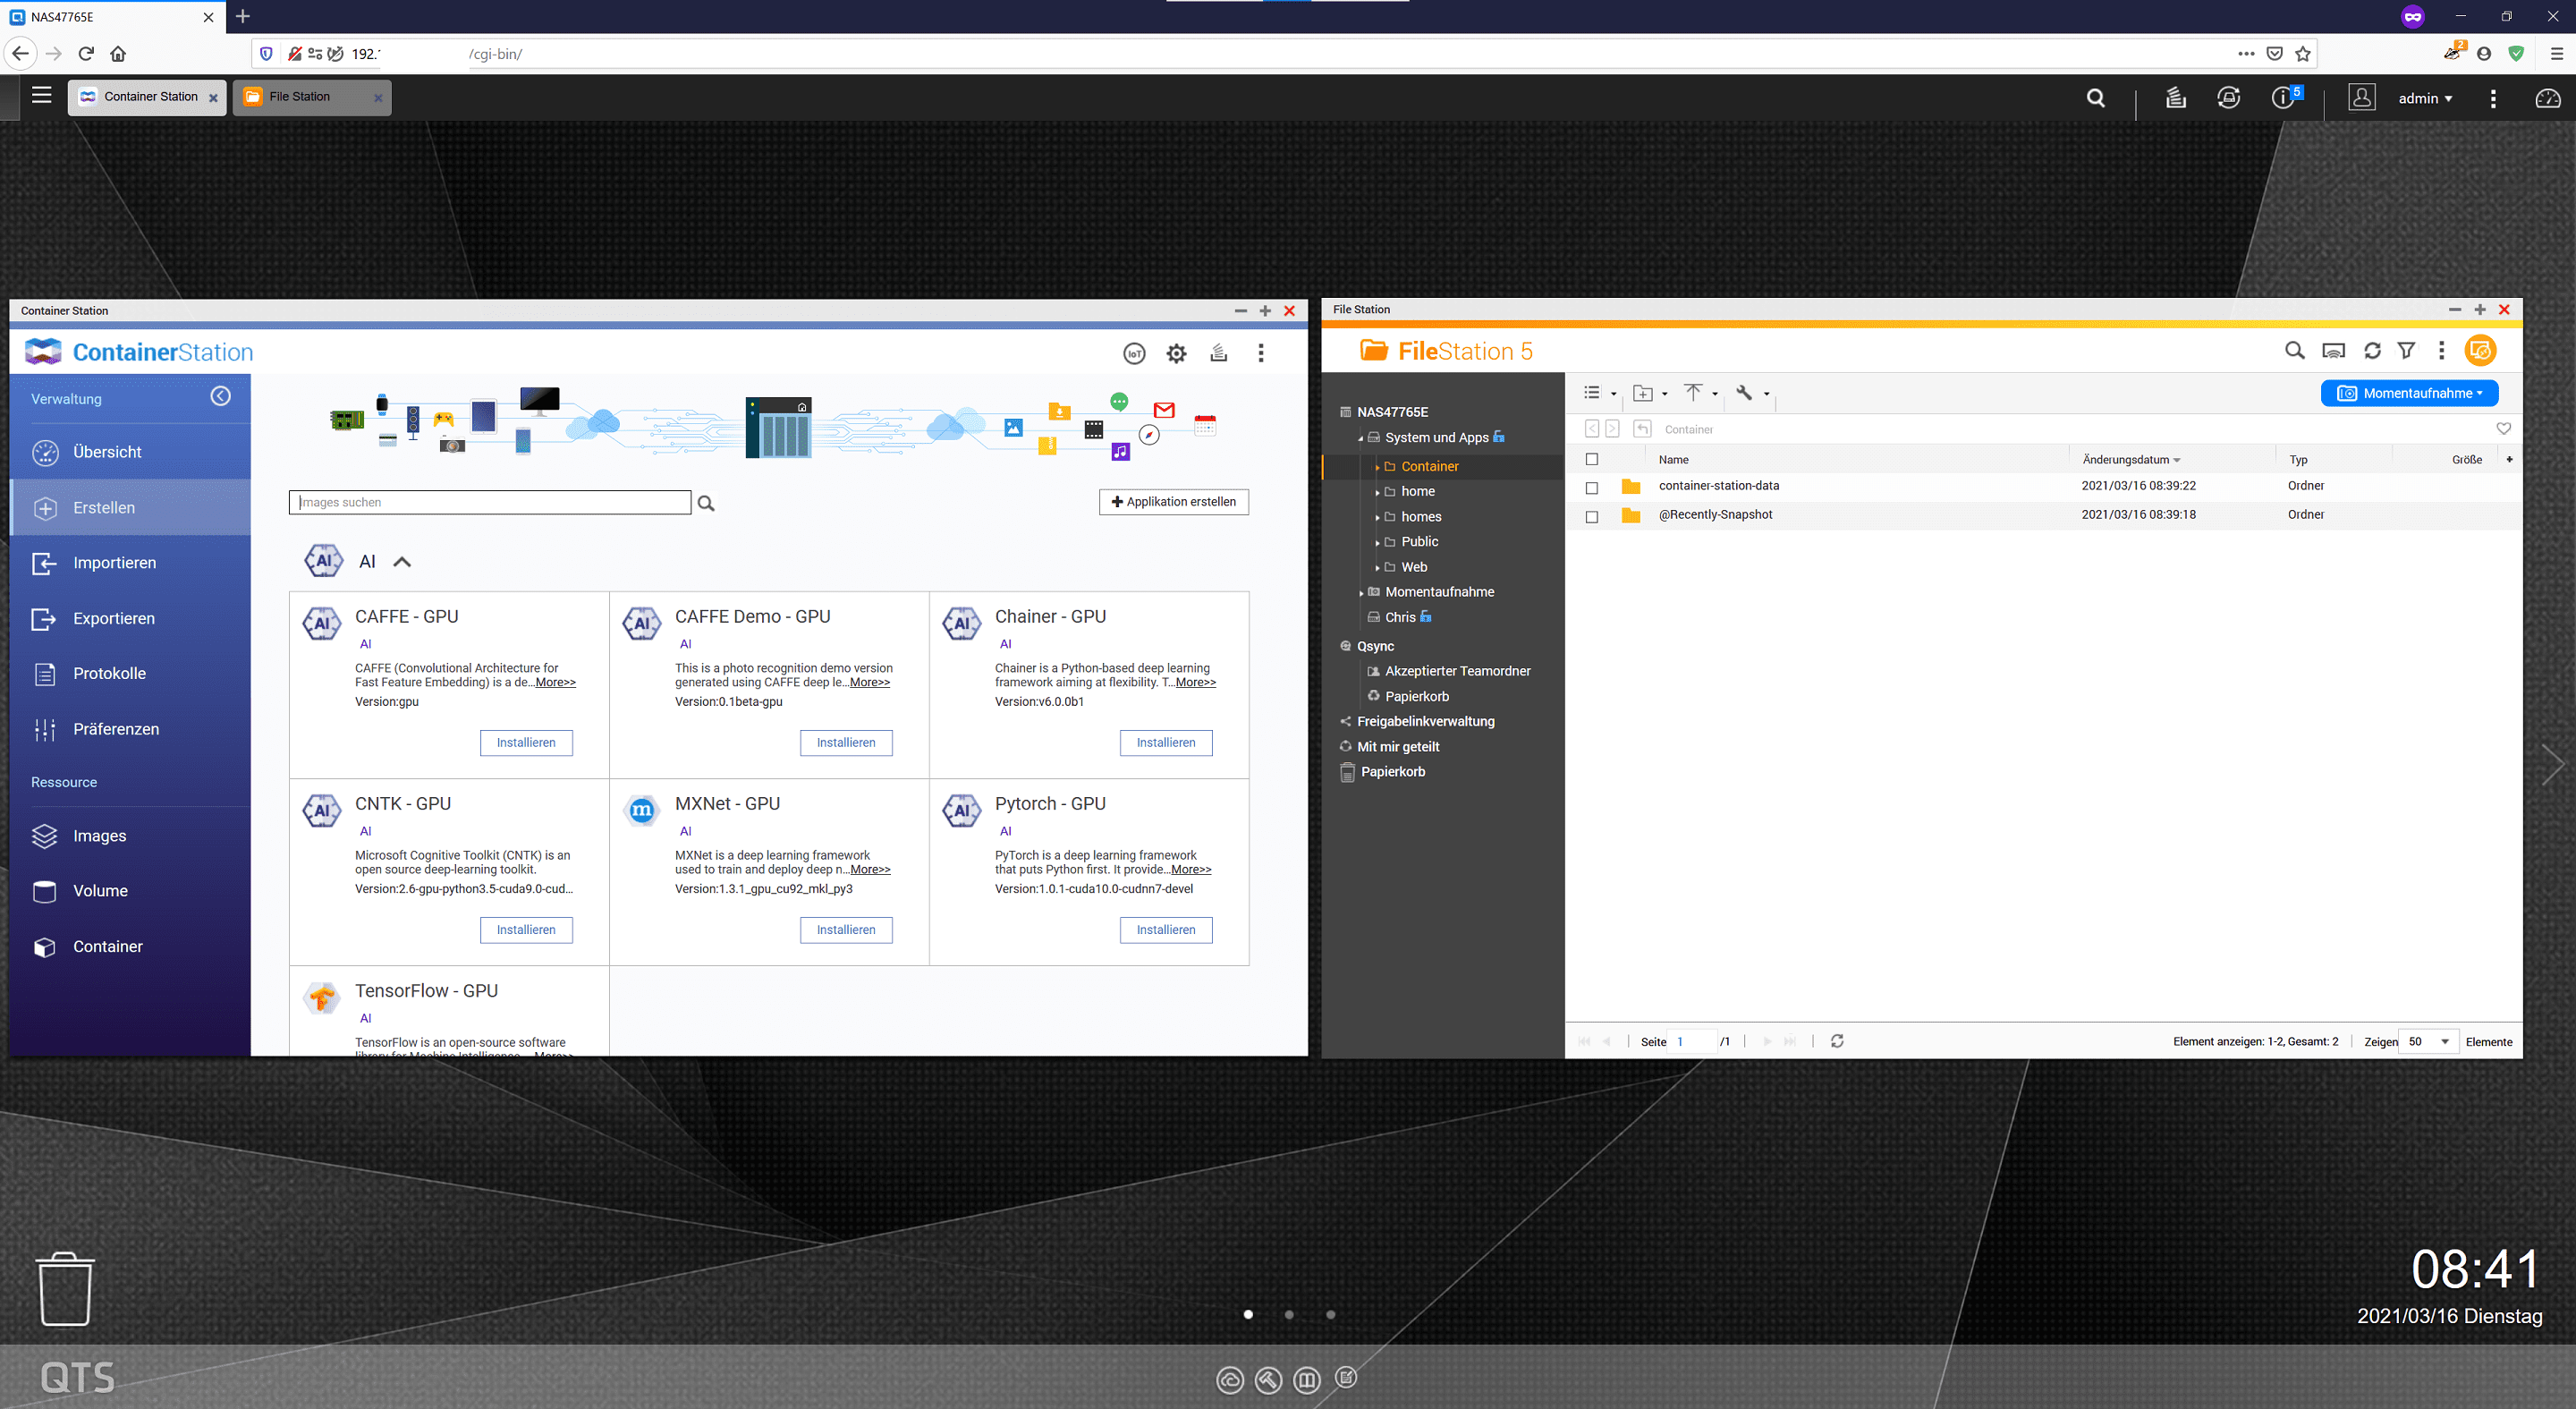Click the browser bookmark star icon
Viewport: 2576px width, 1409px height.
click(x=2303, y=54)
